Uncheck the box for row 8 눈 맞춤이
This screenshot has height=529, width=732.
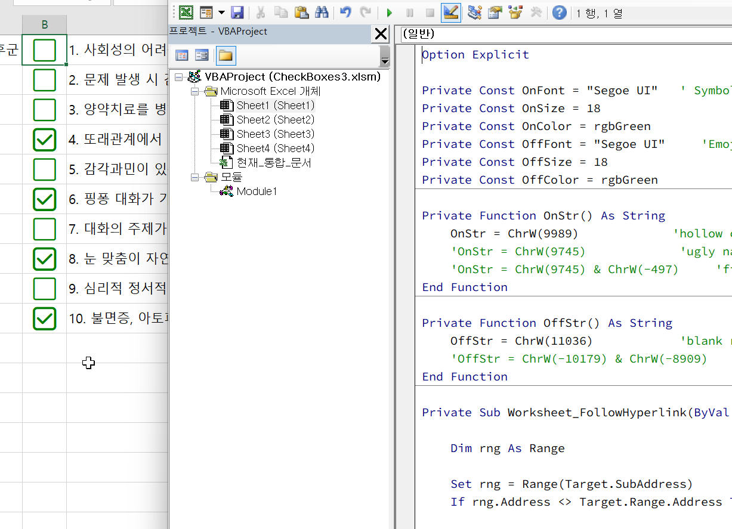[x=45, y=259]
